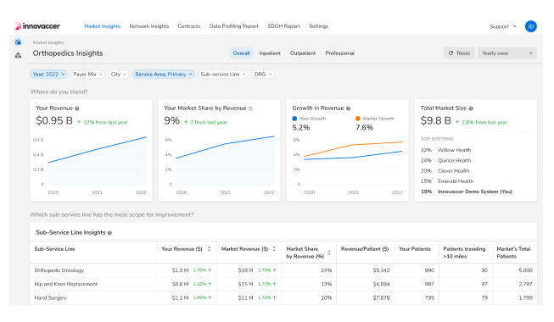Open the market dashboard sidebar icon
The height and width of the screenshot is (322, 554).
tap(18, 42)
